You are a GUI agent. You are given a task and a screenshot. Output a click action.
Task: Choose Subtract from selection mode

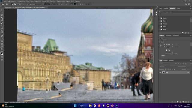(17, 4)
